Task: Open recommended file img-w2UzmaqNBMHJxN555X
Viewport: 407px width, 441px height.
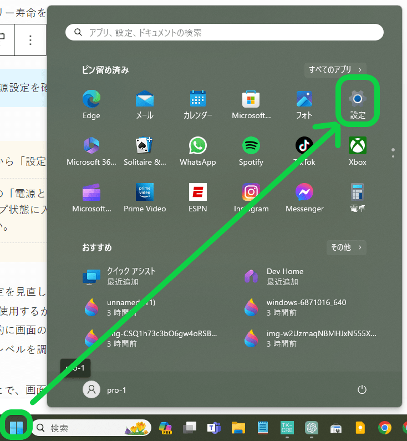Action: point(310,338)
